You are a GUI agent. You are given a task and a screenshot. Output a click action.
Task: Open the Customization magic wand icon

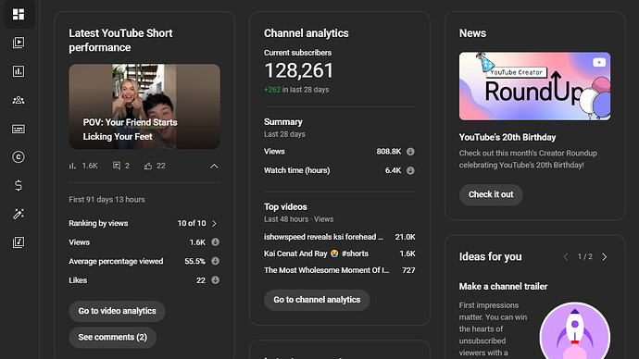point(19,214)
